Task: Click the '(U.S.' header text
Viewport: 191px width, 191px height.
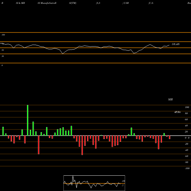Action: click(x=151, y=3)
